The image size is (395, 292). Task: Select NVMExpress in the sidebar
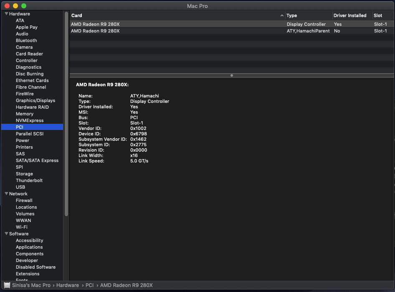(x=30, y=120)
